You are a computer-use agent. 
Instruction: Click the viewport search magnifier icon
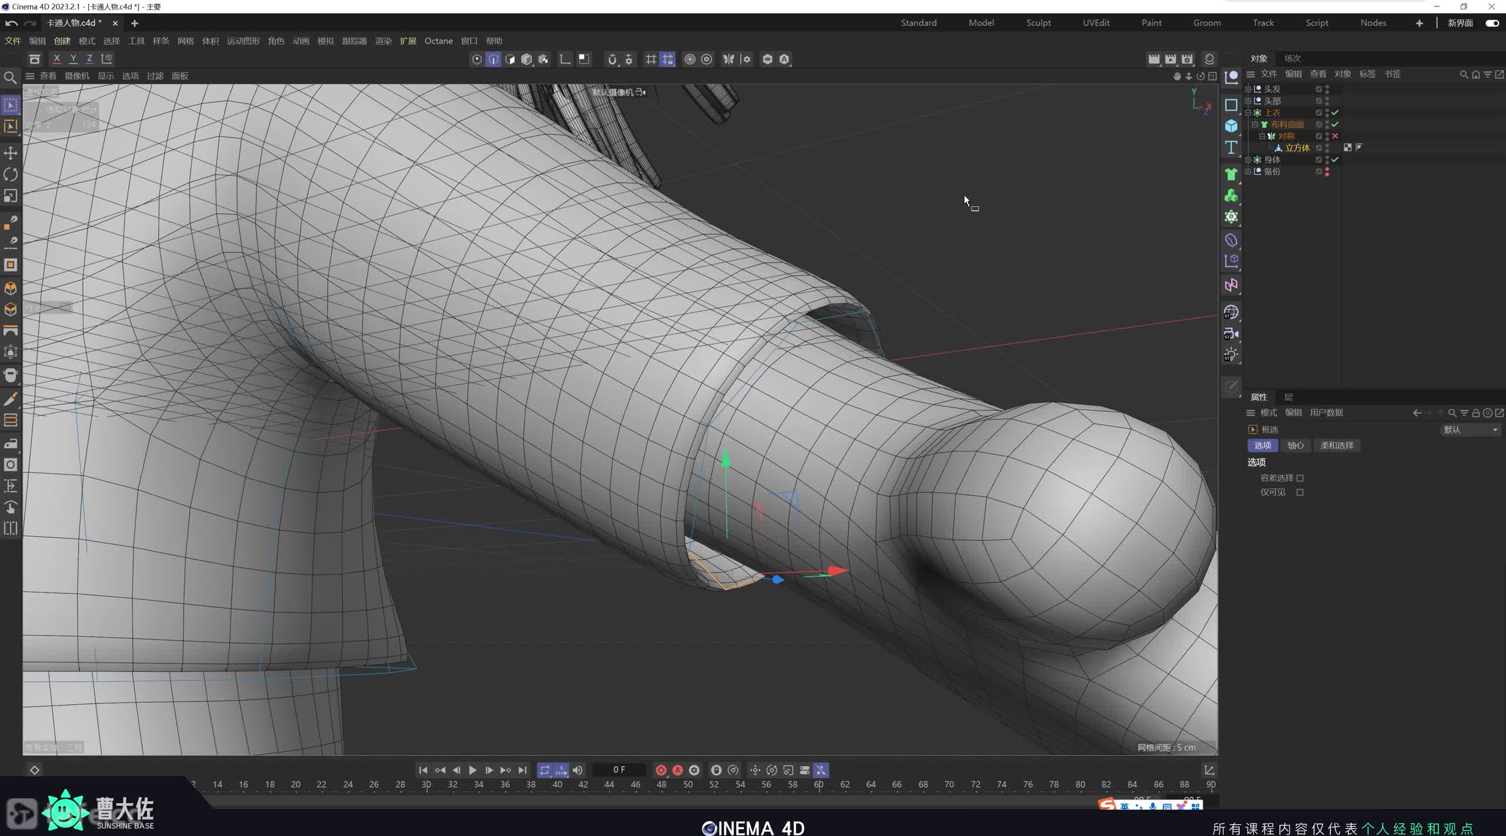click(x=10, y=77)
